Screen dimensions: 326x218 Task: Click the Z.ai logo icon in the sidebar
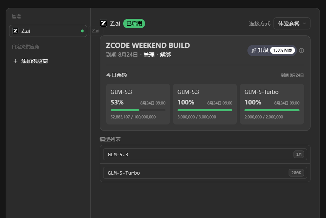(15, 31)
